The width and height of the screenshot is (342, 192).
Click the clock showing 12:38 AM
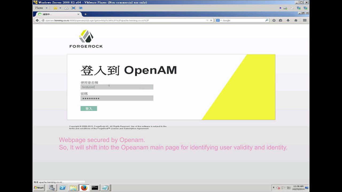click(298, 188)
